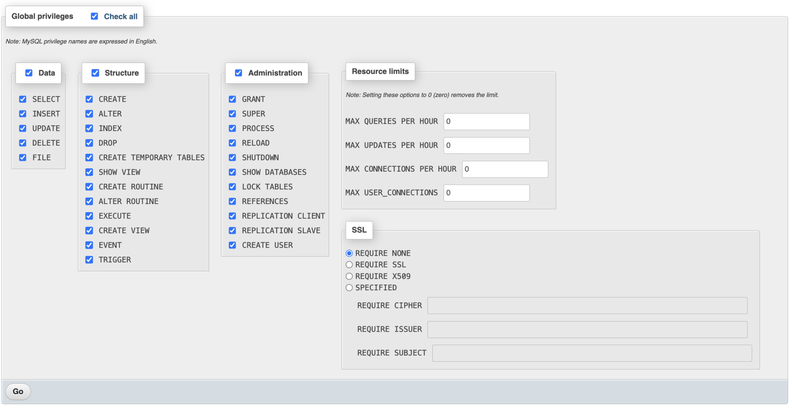792x410 pixels.
Task: Toggle the REPLICATION SLAVE privilege
Action: click(x=232, y=230)
